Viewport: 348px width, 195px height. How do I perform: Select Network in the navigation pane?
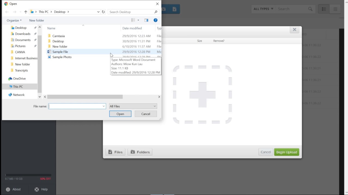coord(19,95)
